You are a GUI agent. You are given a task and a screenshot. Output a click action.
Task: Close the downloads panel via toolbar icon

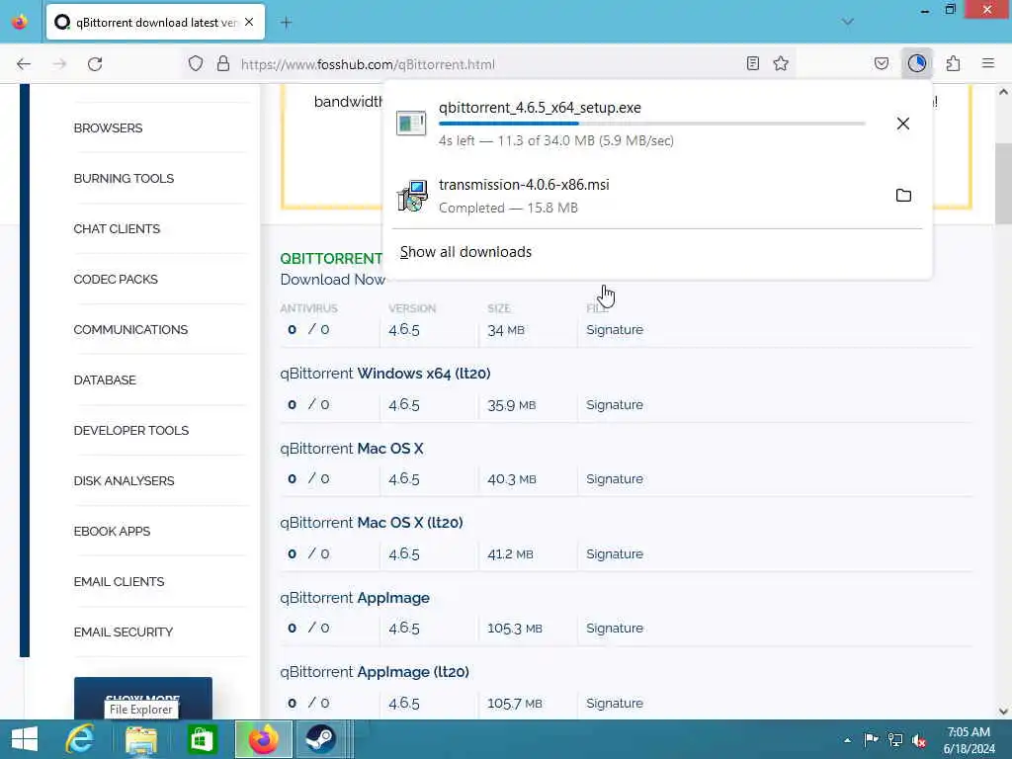click(x=916, y=63)
